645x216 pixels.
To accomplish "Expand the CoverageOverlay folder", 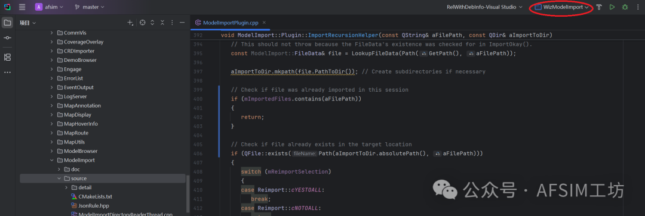I will (52, 42).
